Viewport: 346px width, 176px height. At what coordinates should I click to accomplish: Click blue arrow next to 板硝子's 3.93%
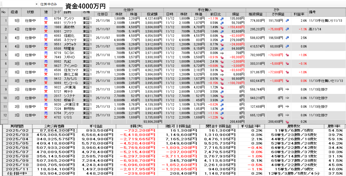(x=222, y=100)
